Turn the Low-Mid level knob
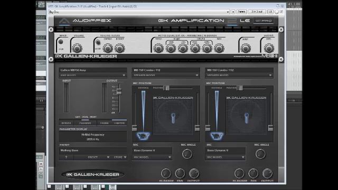Screen dimensions: 338x190 point(207,49)
